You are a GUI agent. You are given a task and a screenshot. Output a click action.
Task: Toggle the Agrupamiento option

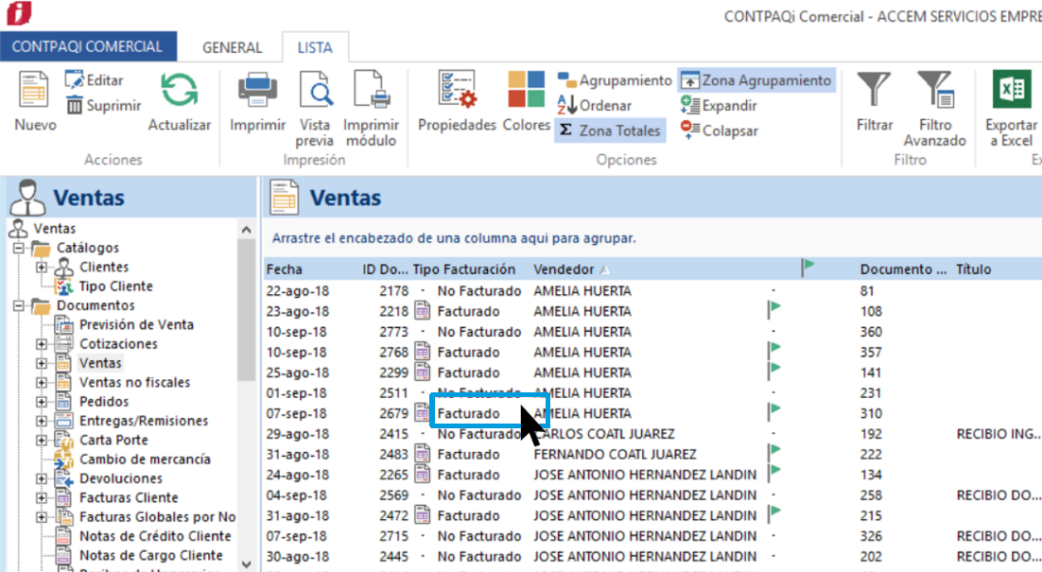615,80
